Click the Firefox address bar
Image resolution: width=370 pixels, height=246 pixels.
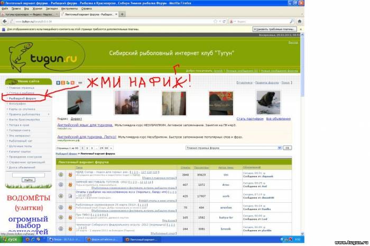point(113,22)
